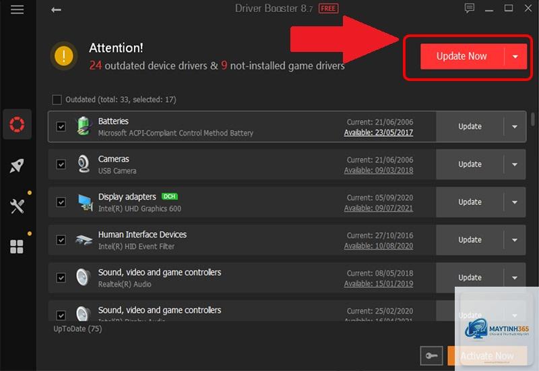Click the Human Interface Devices icon
Screen dimensions: 539x371
84,239
